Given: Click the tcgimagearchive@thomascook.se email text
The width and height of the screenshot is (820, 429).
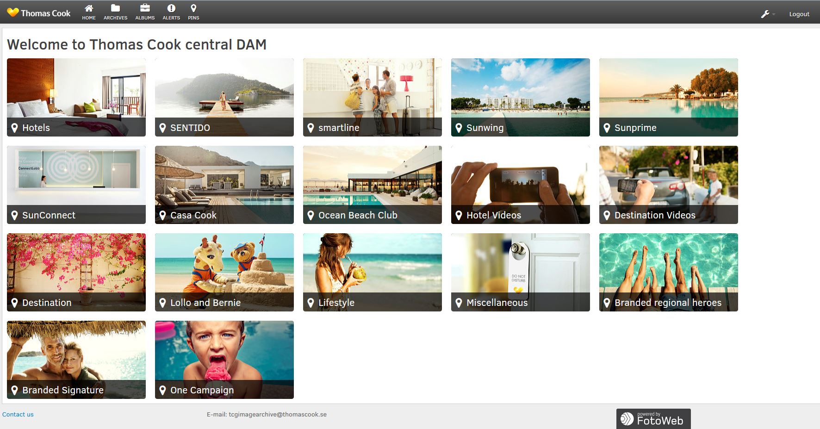Looking at the screenshot, I should (278, 414).
